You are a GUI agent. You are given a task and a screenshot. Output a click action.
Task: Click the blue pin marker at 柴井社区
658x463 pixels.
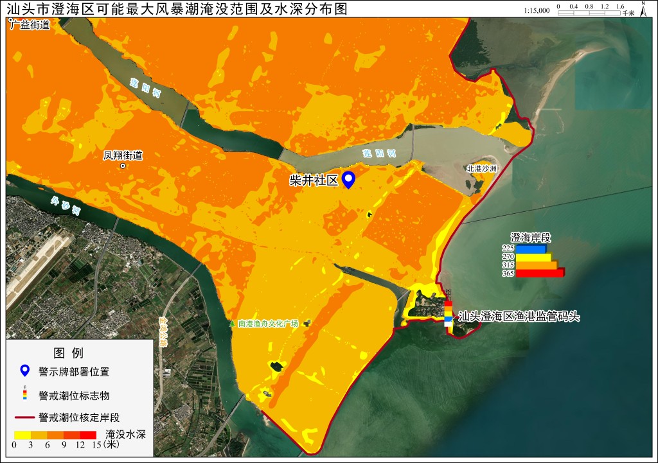(x=348, y=180)
